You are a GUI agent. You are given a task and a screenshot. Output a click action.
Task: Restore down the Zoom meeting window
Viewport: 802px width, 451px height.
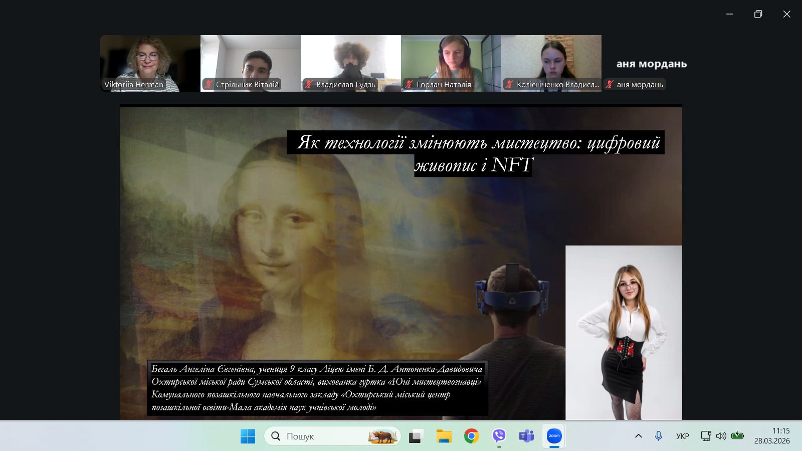(x=758, y=14)
